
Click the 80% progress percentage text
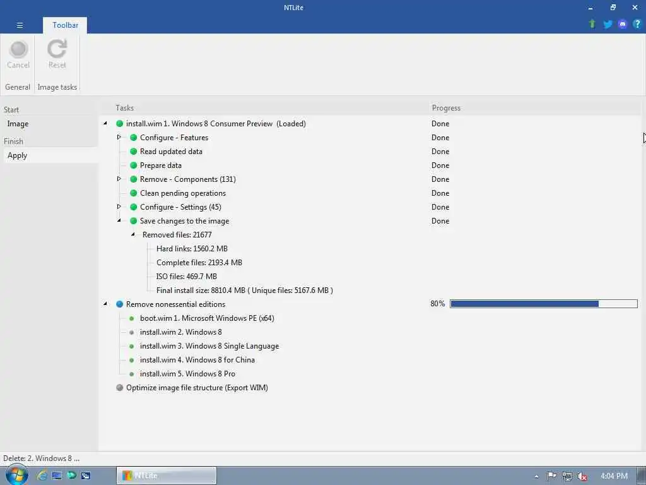tap(438, 304)
